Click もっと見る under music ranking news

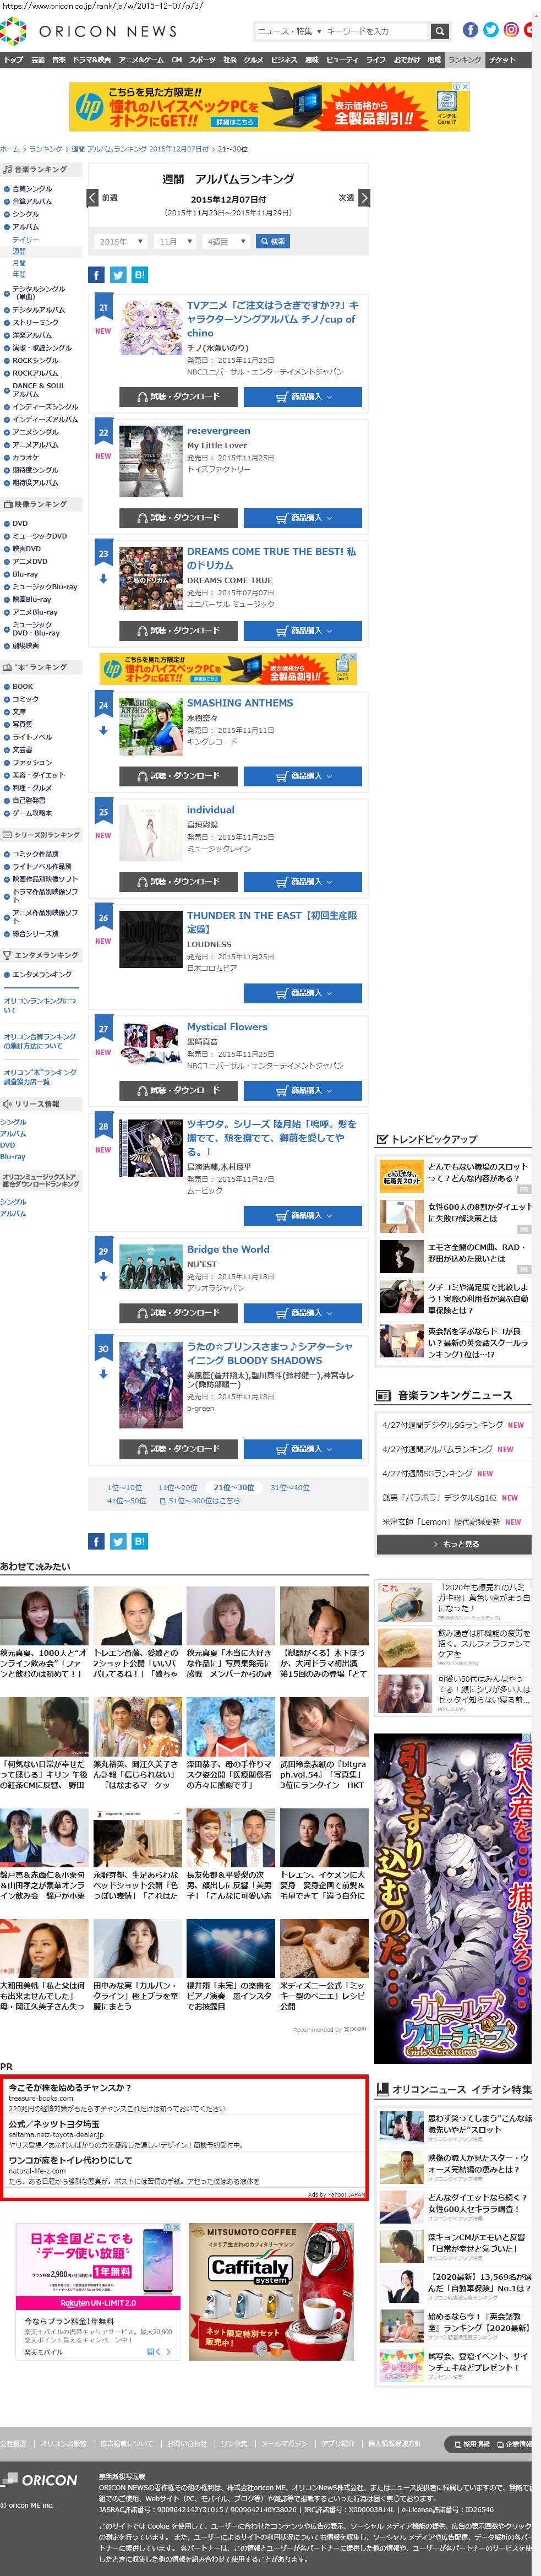click(x=455, y=1544)
